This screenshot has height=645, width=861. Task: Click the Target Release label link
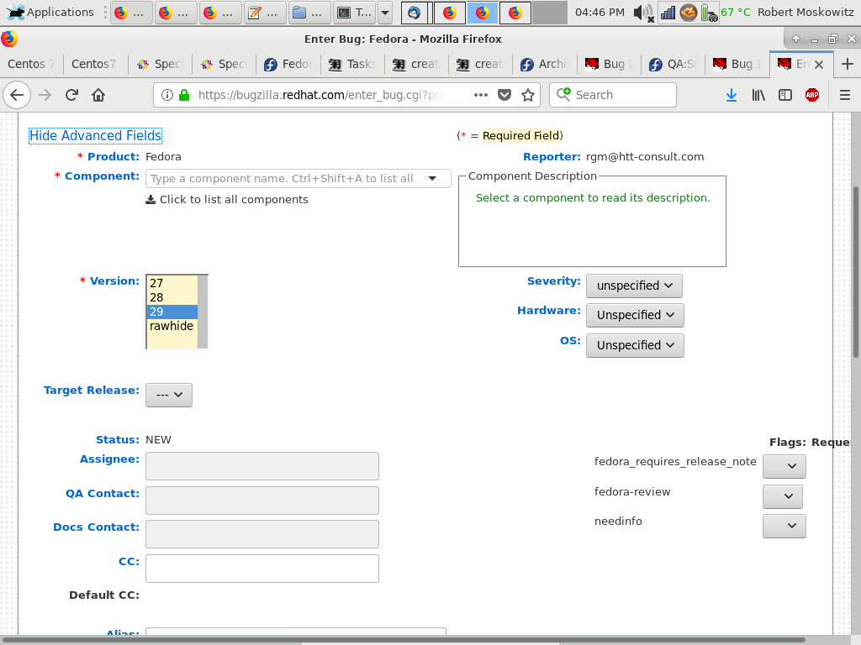click(x=91, y=391)
